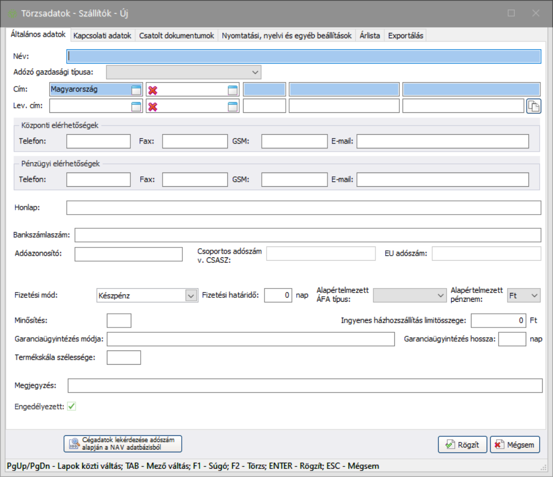Click into the Bankszámlaszám field
This screenshot has width=553, height=477.
click(307, 235)
